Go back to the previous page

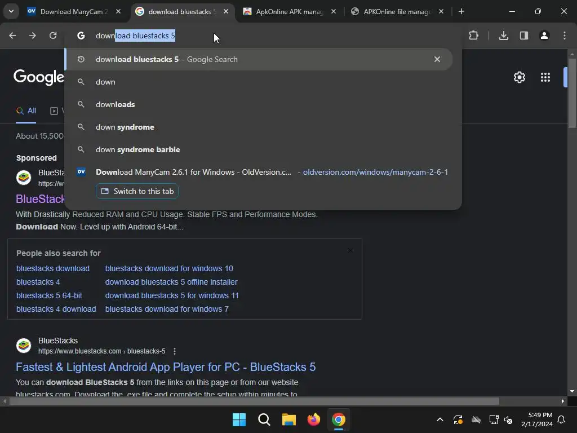coord(12,36)
